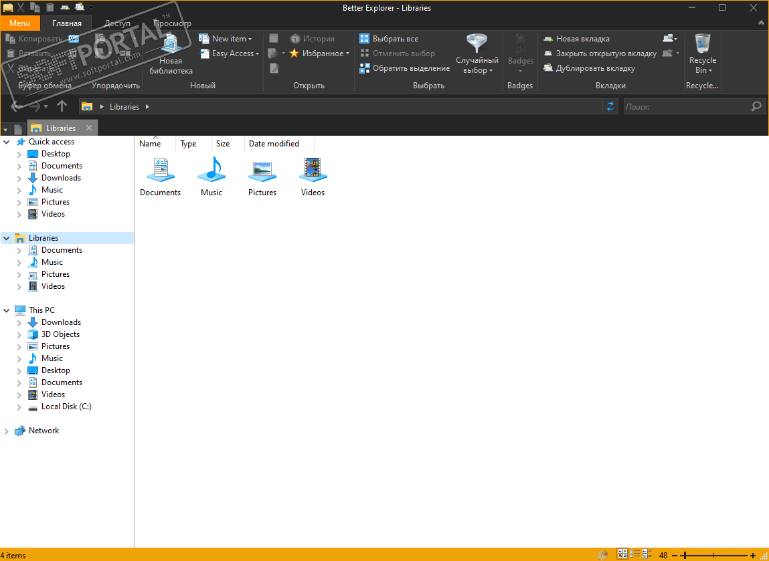The image size is (769, 561).
Task: Collapse the Quick access tree node
Action: point(7,142)
